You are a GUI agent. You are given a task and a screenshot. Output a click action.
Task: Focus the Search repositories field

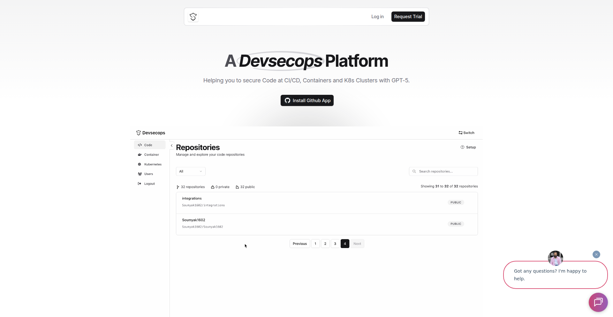click(x=443, y=171)
